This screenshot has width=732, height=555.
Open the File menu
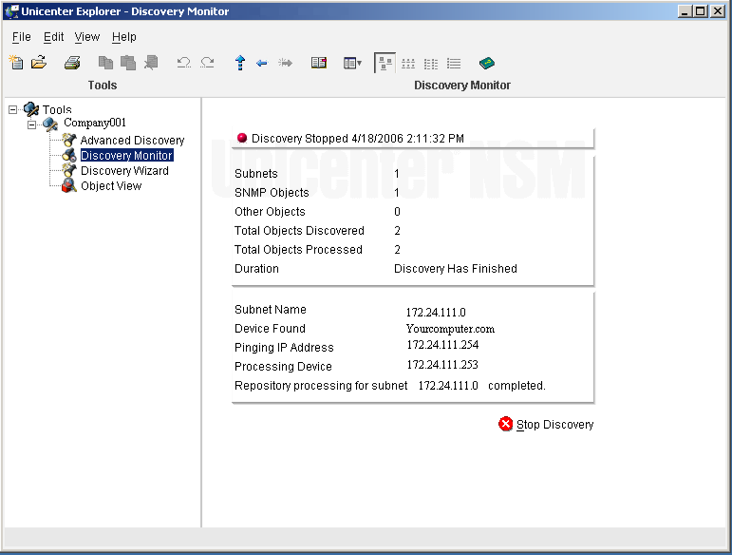21,37
